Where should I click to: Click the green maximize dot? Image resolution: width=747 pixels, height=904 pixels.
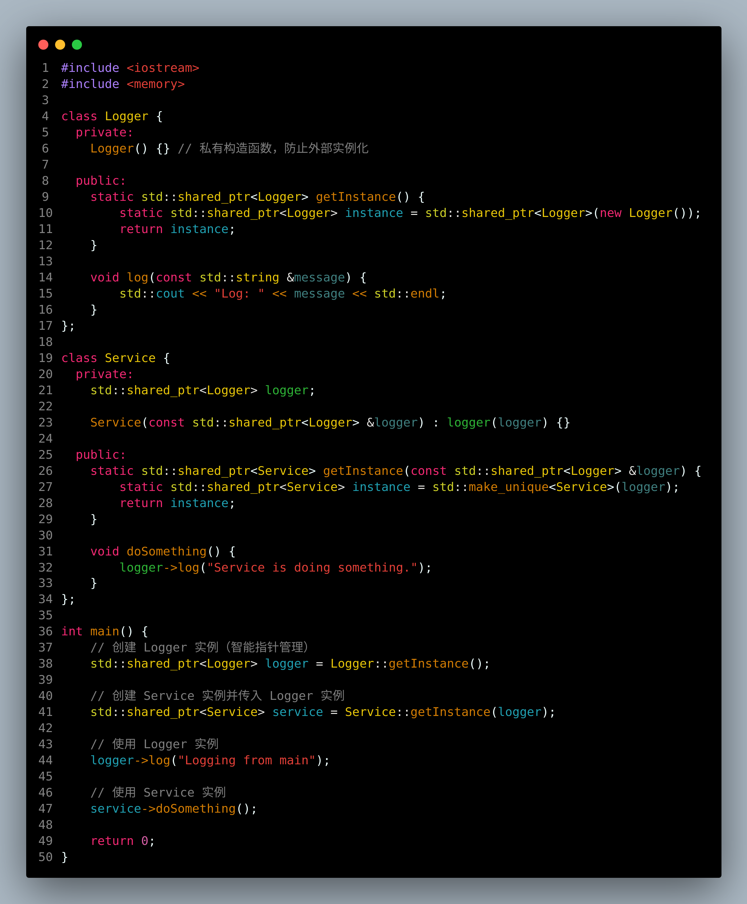point(77,45)
